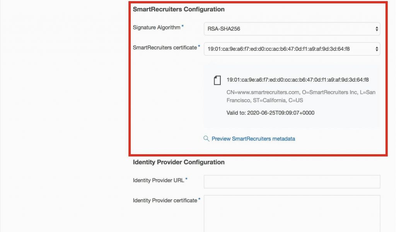Click the SmartRecruiters certificate field label
The image size is (396, 232).
(x=165, y=48)
